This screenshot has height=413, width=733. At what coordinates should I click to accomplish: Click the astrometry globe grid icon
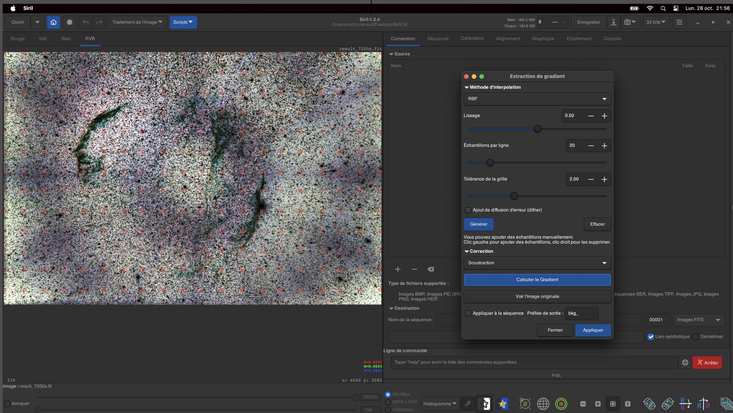tap(543, 404)
